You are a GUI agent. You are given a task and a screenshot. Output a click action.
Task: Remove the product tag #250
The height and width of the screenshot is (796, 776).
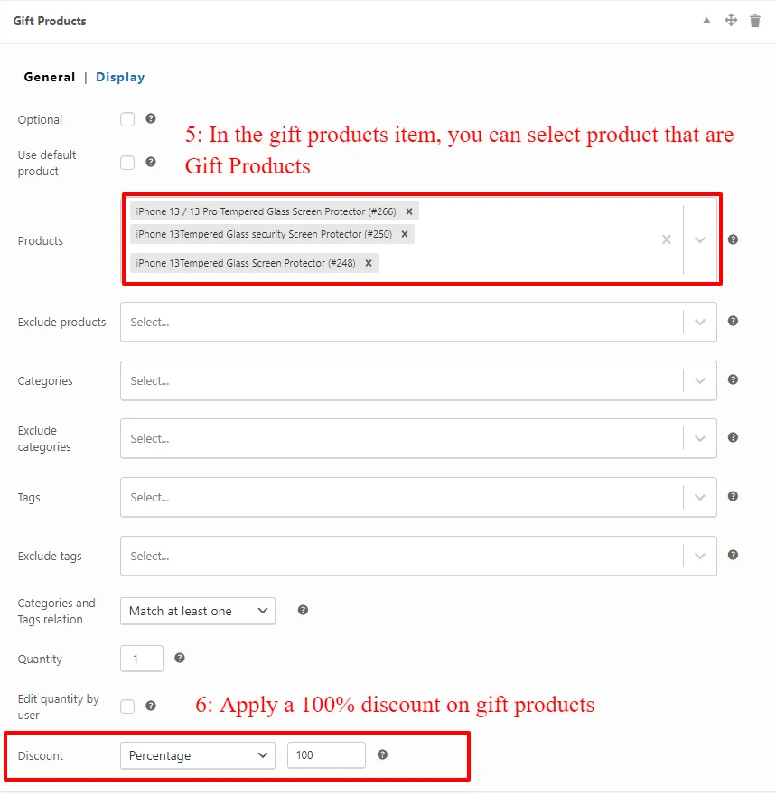405,234
